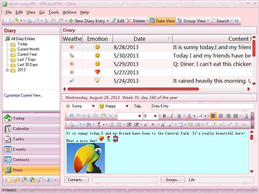This screenshot has width=259, height=194.
Task: Insert a picture using the image icon
Action: click(245, 116)
